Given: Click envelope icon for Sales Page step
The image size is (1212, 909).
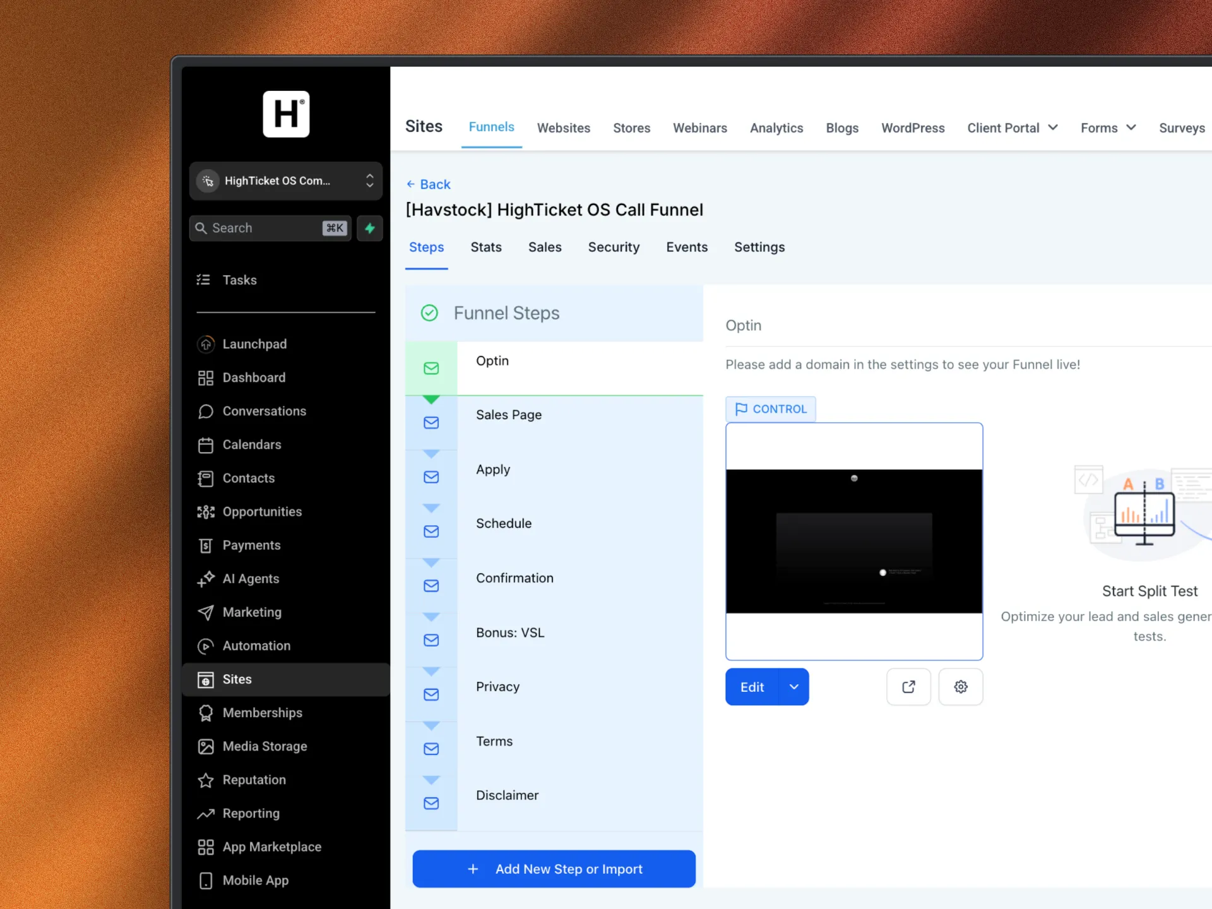Looking at the screenshot, I should (x=431, y=423).
